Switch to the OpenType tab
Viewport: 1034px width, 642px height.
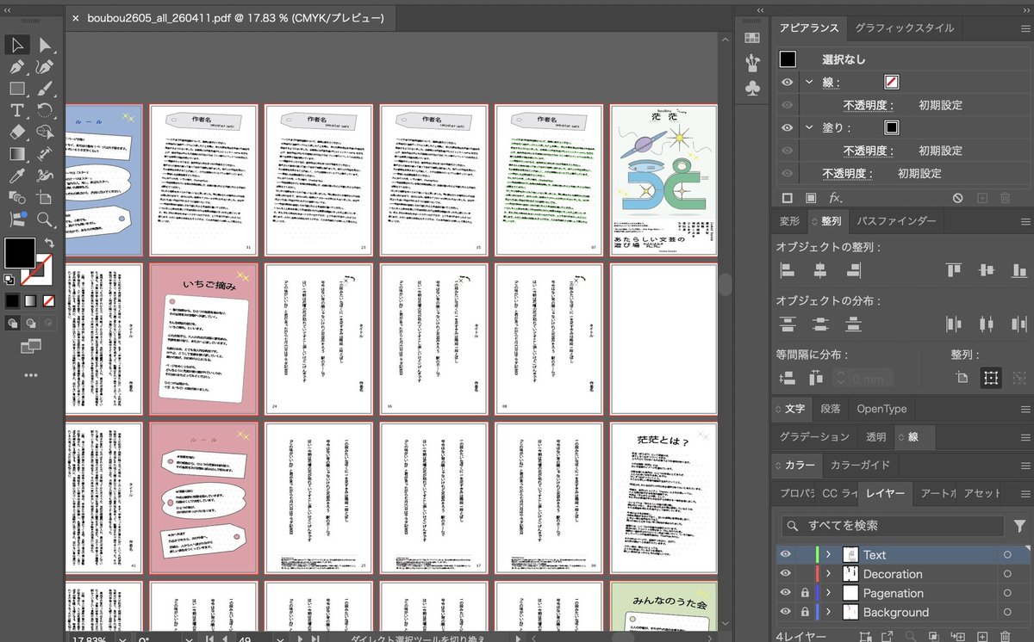coord(881,409)
